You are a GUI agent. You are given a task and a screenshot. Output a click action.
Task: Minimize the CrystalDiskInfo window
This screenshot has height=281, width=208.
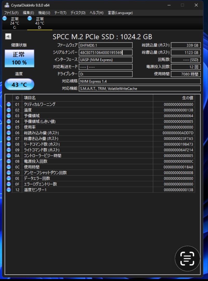click(x=169, y=5)
